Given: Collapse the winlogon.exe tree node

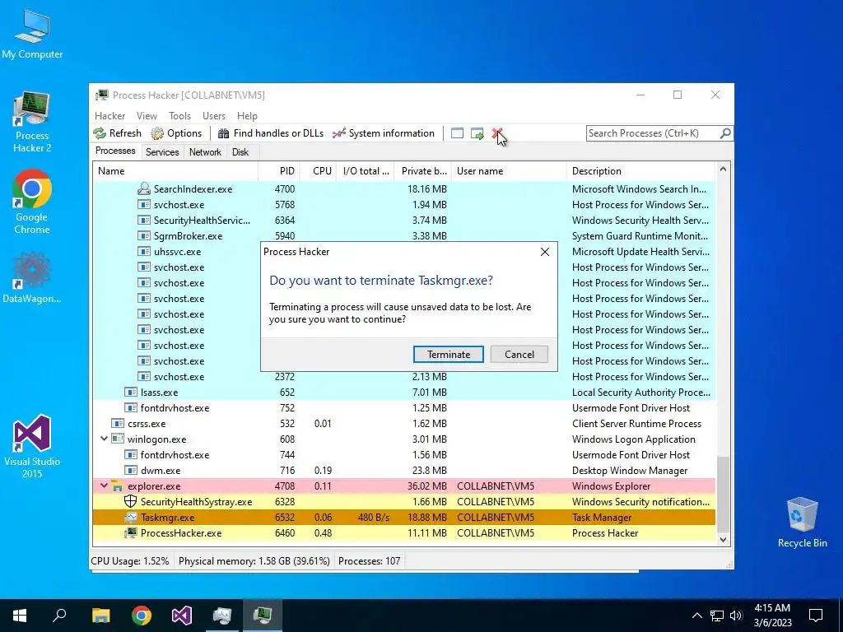Looking at the screenshot, I should 105,439.
